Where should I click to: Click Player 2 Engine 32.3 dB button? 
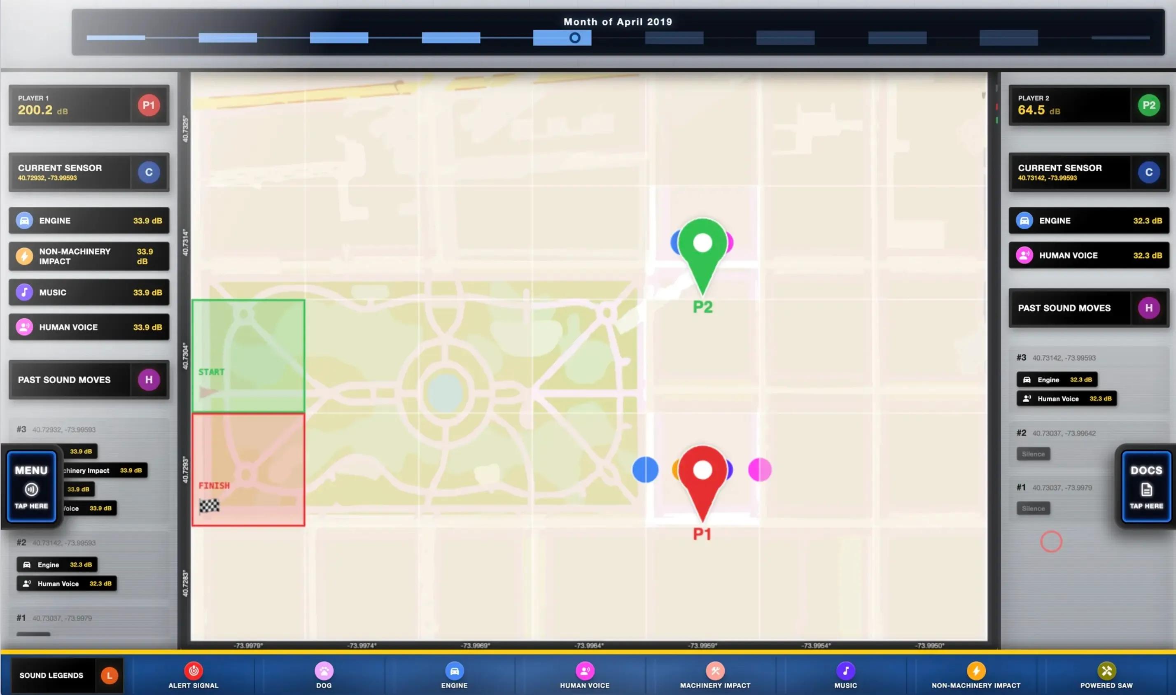[1088, 221]
